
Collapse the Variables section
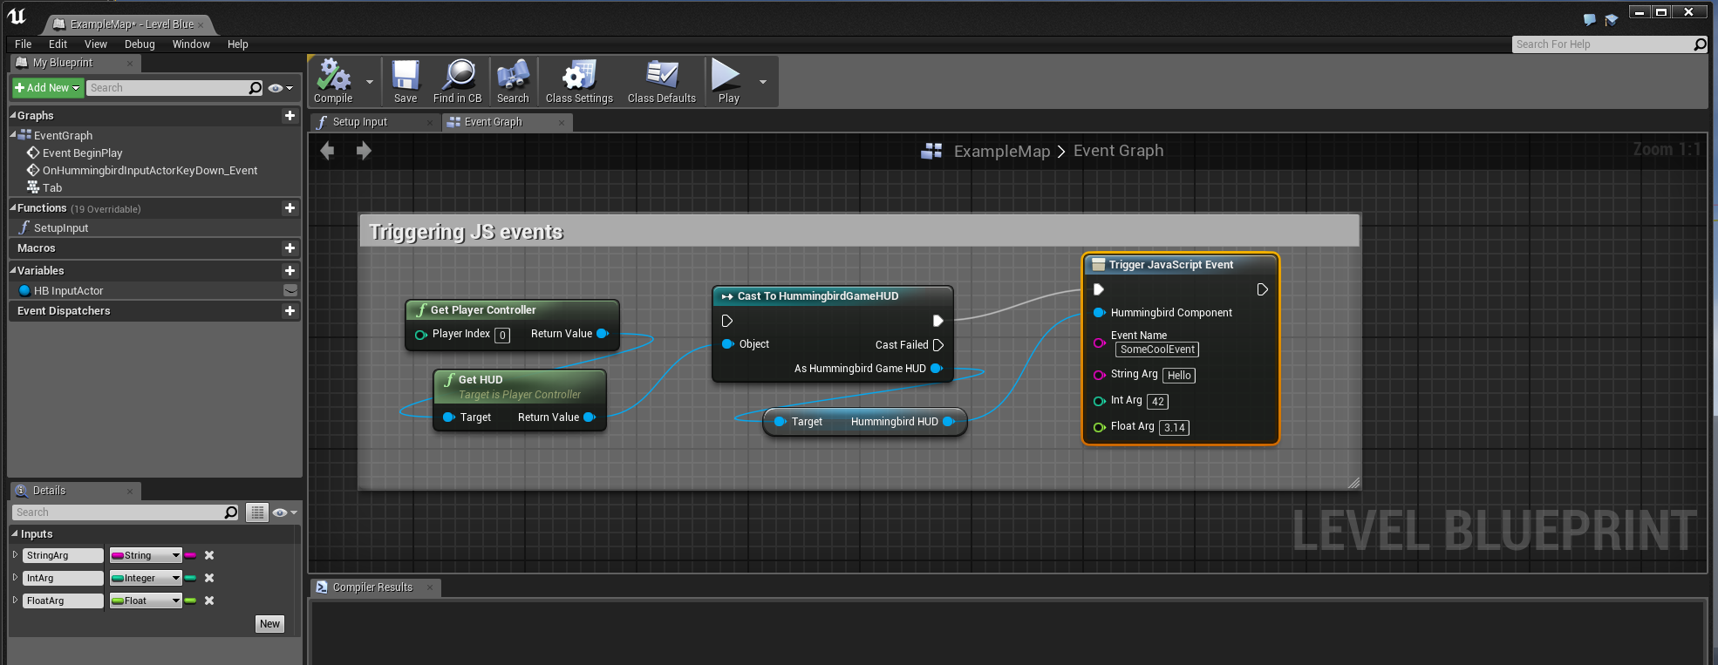13,270
